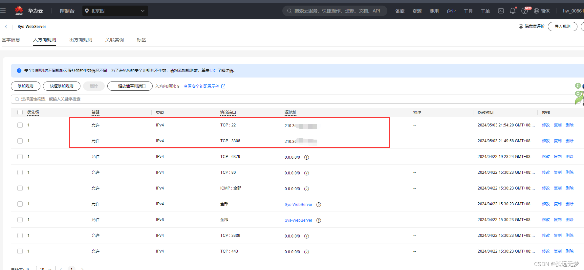Go back with the left arrow
This screenshot has height=270, width=584.
coord(6,27)
